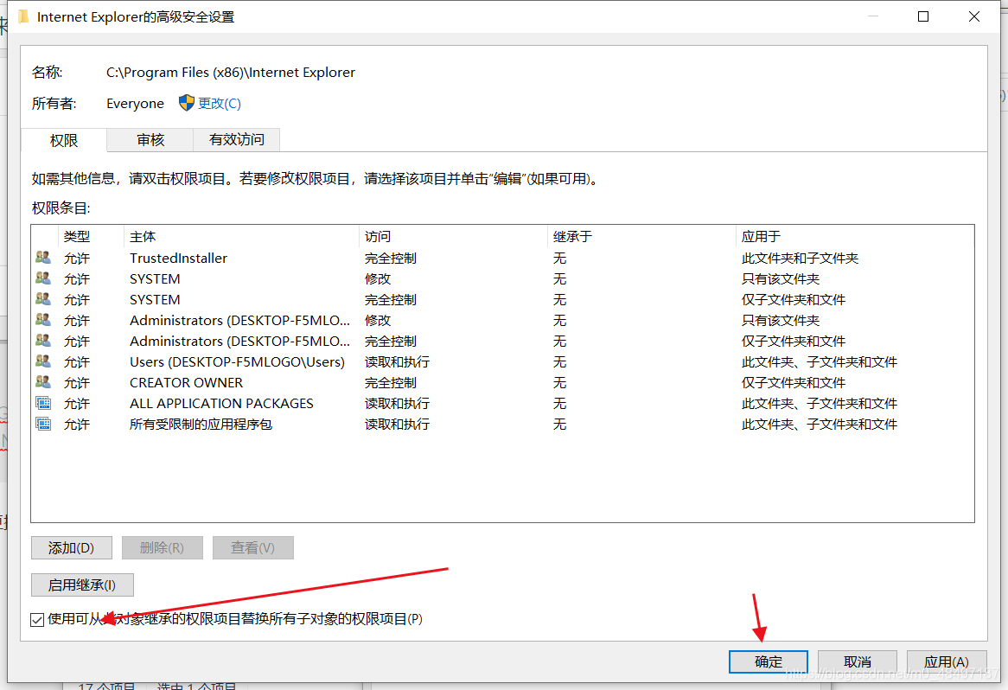
Task: Open the 有效访问 tab
Action: click(x=237, y=139)
